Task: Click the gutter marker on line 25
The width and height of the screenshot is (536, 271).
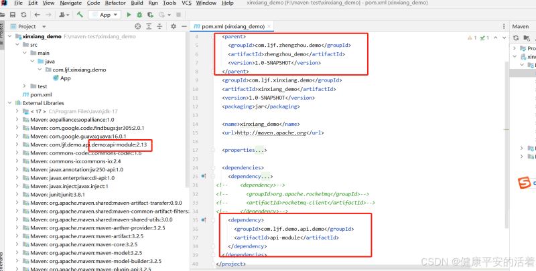Action: pos(204,176)
